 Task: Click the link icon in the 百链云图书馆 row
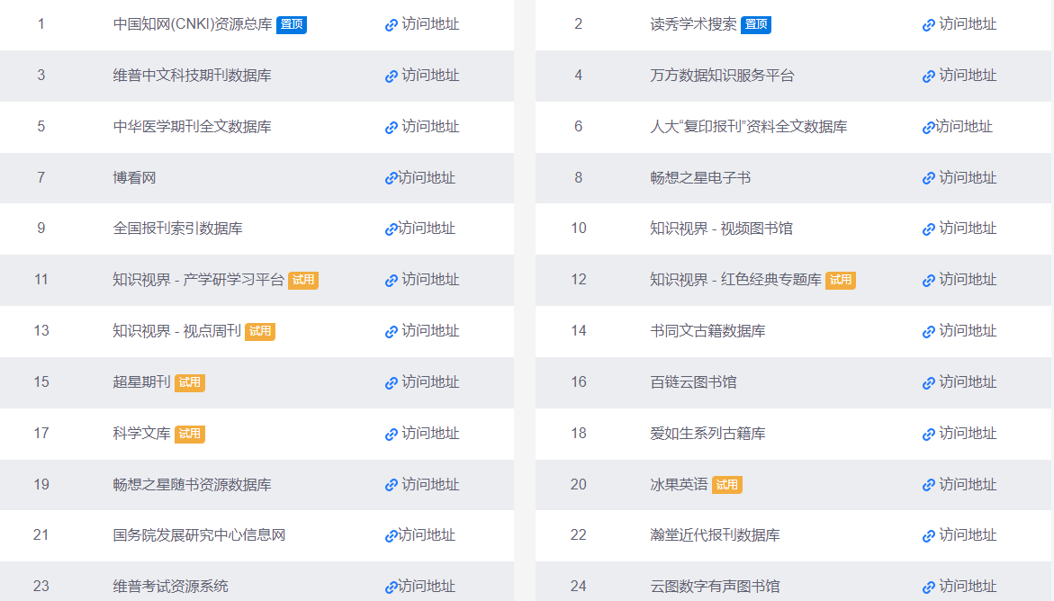[x=928, y=383]
